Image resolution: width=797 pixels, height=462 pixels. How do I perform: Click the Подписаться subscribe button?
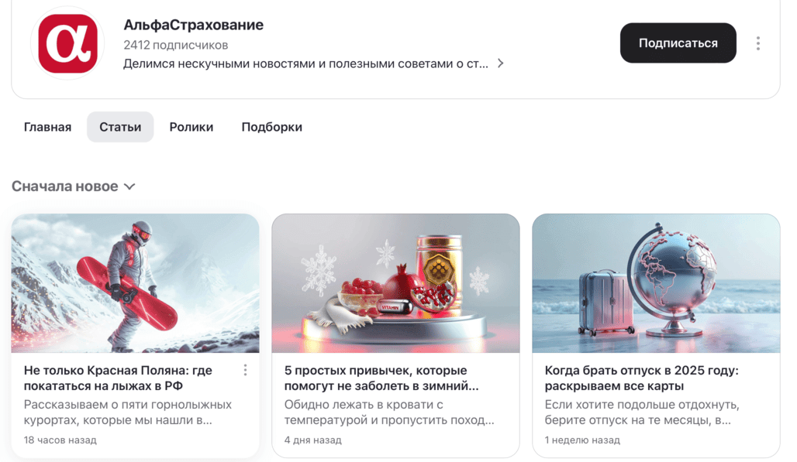[x=678, y=43]
